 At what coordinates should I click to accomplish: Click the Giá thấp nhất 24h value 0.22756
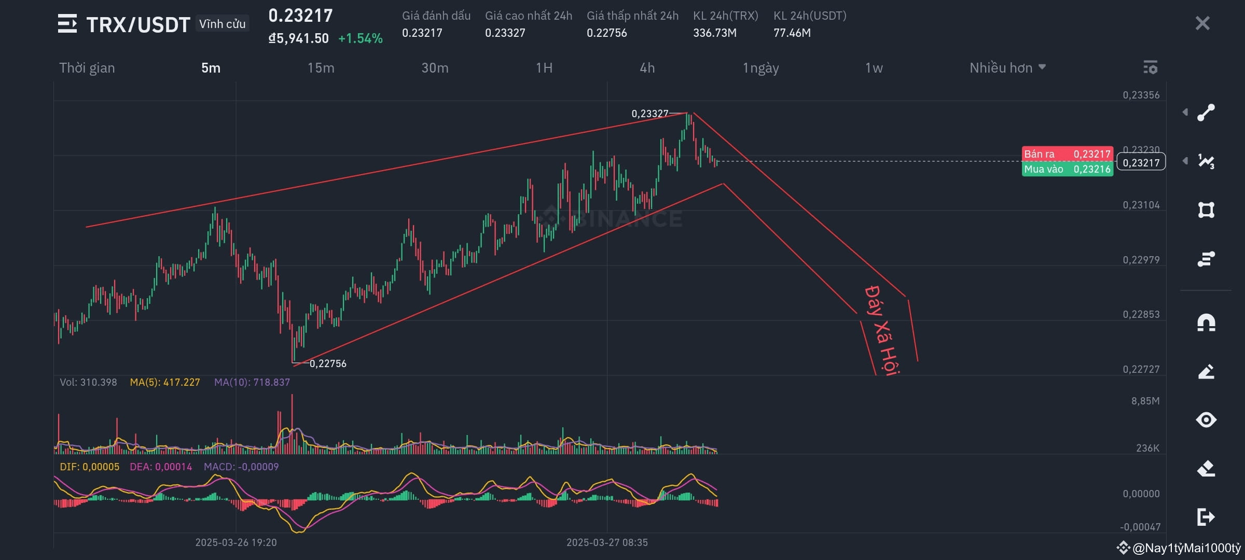click(606, 33)
